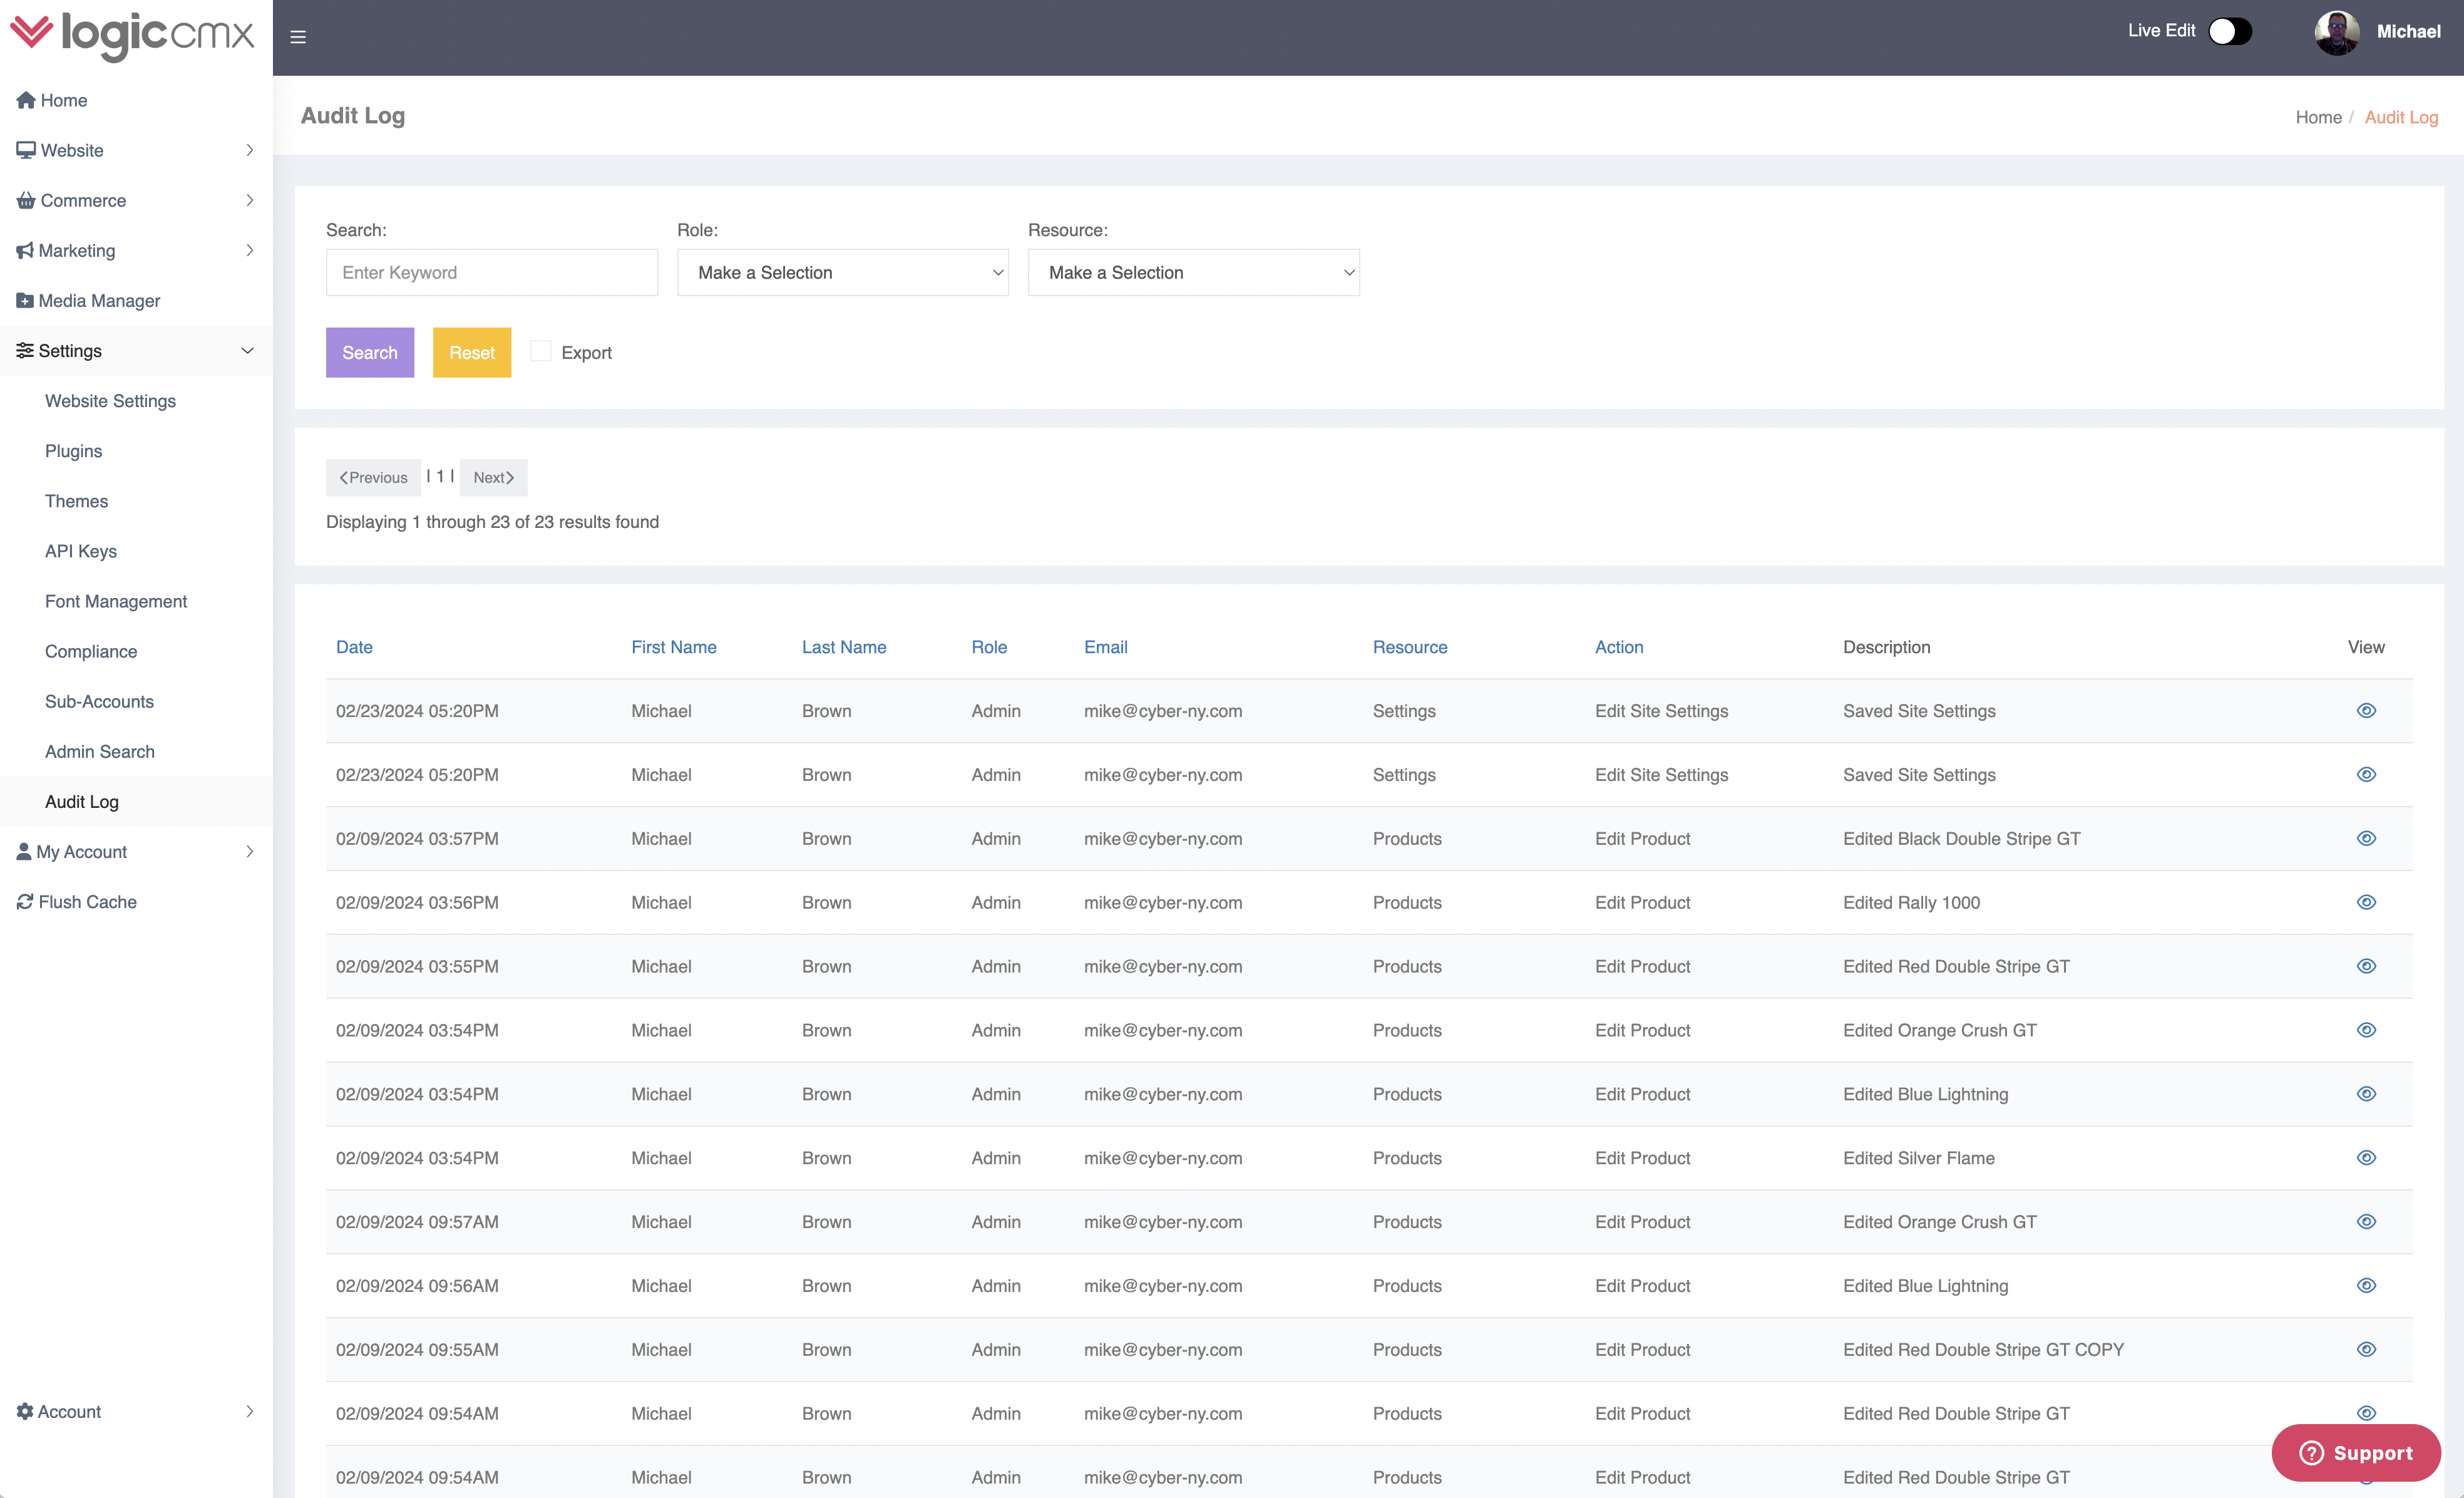Click the purple Search button
This screenshot has height=1498, width=2464.
[370, 352]
